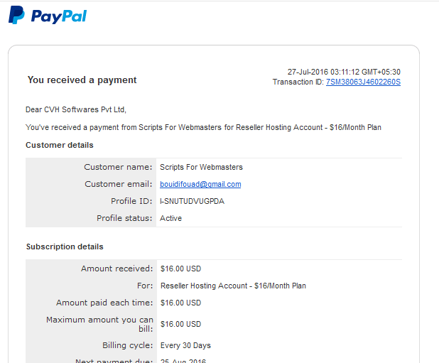Click the Subscription details heading
439x363 pixels.
point(65,246)
